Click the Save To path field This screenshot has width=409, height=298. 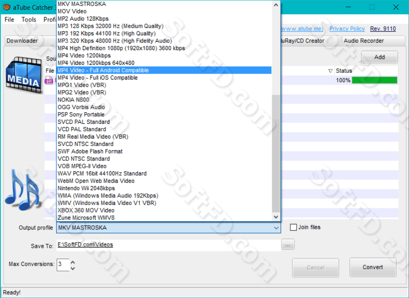click(168, 245)
